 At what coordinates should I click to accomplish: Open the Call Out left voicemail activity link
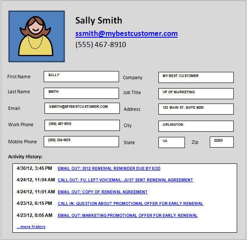[125, 180]
